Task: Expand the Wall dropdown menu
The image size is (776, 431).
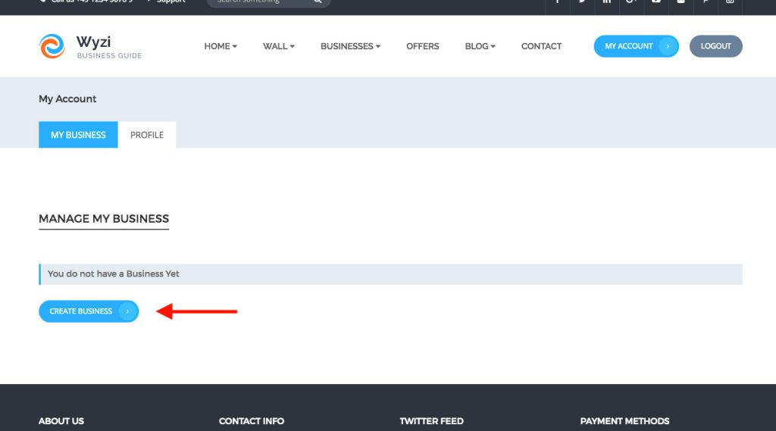Action: click(x=279, y=46)
